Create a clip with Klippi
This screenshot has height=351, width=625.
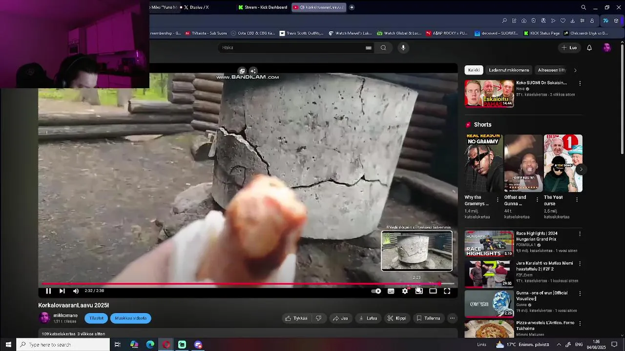[x=396, y=318]
